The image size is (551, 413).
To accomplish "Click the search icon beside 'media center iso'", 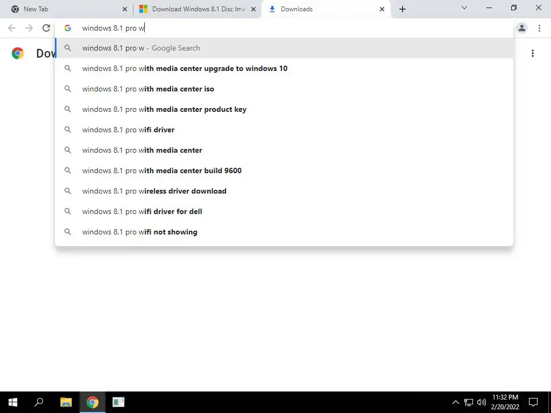I will [68, 89].
